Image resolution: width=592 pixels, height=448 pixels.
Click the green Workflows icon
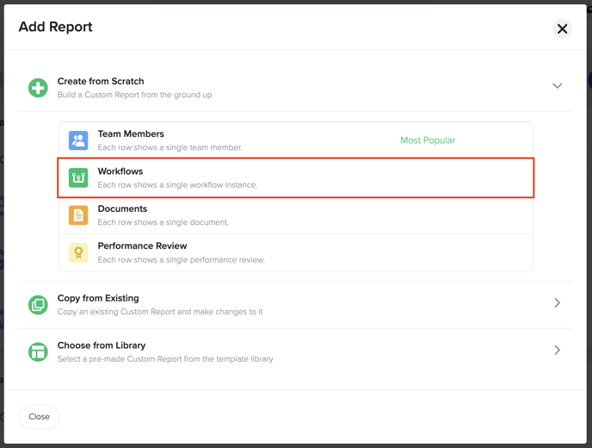tap(78, 177)
